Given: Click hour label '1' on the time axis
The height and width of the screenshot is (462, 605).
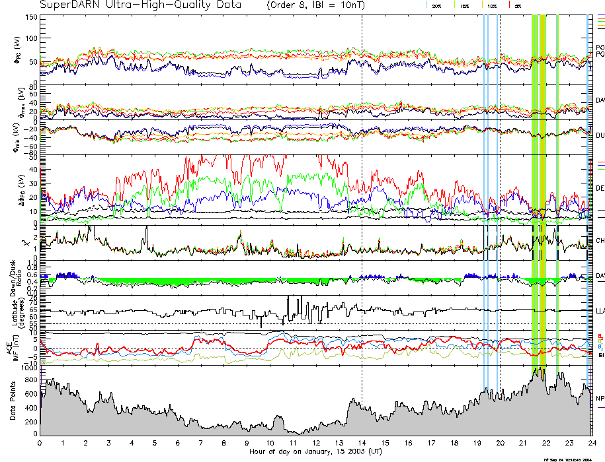Looking at the screenshot, I should [x=63, y=443].
